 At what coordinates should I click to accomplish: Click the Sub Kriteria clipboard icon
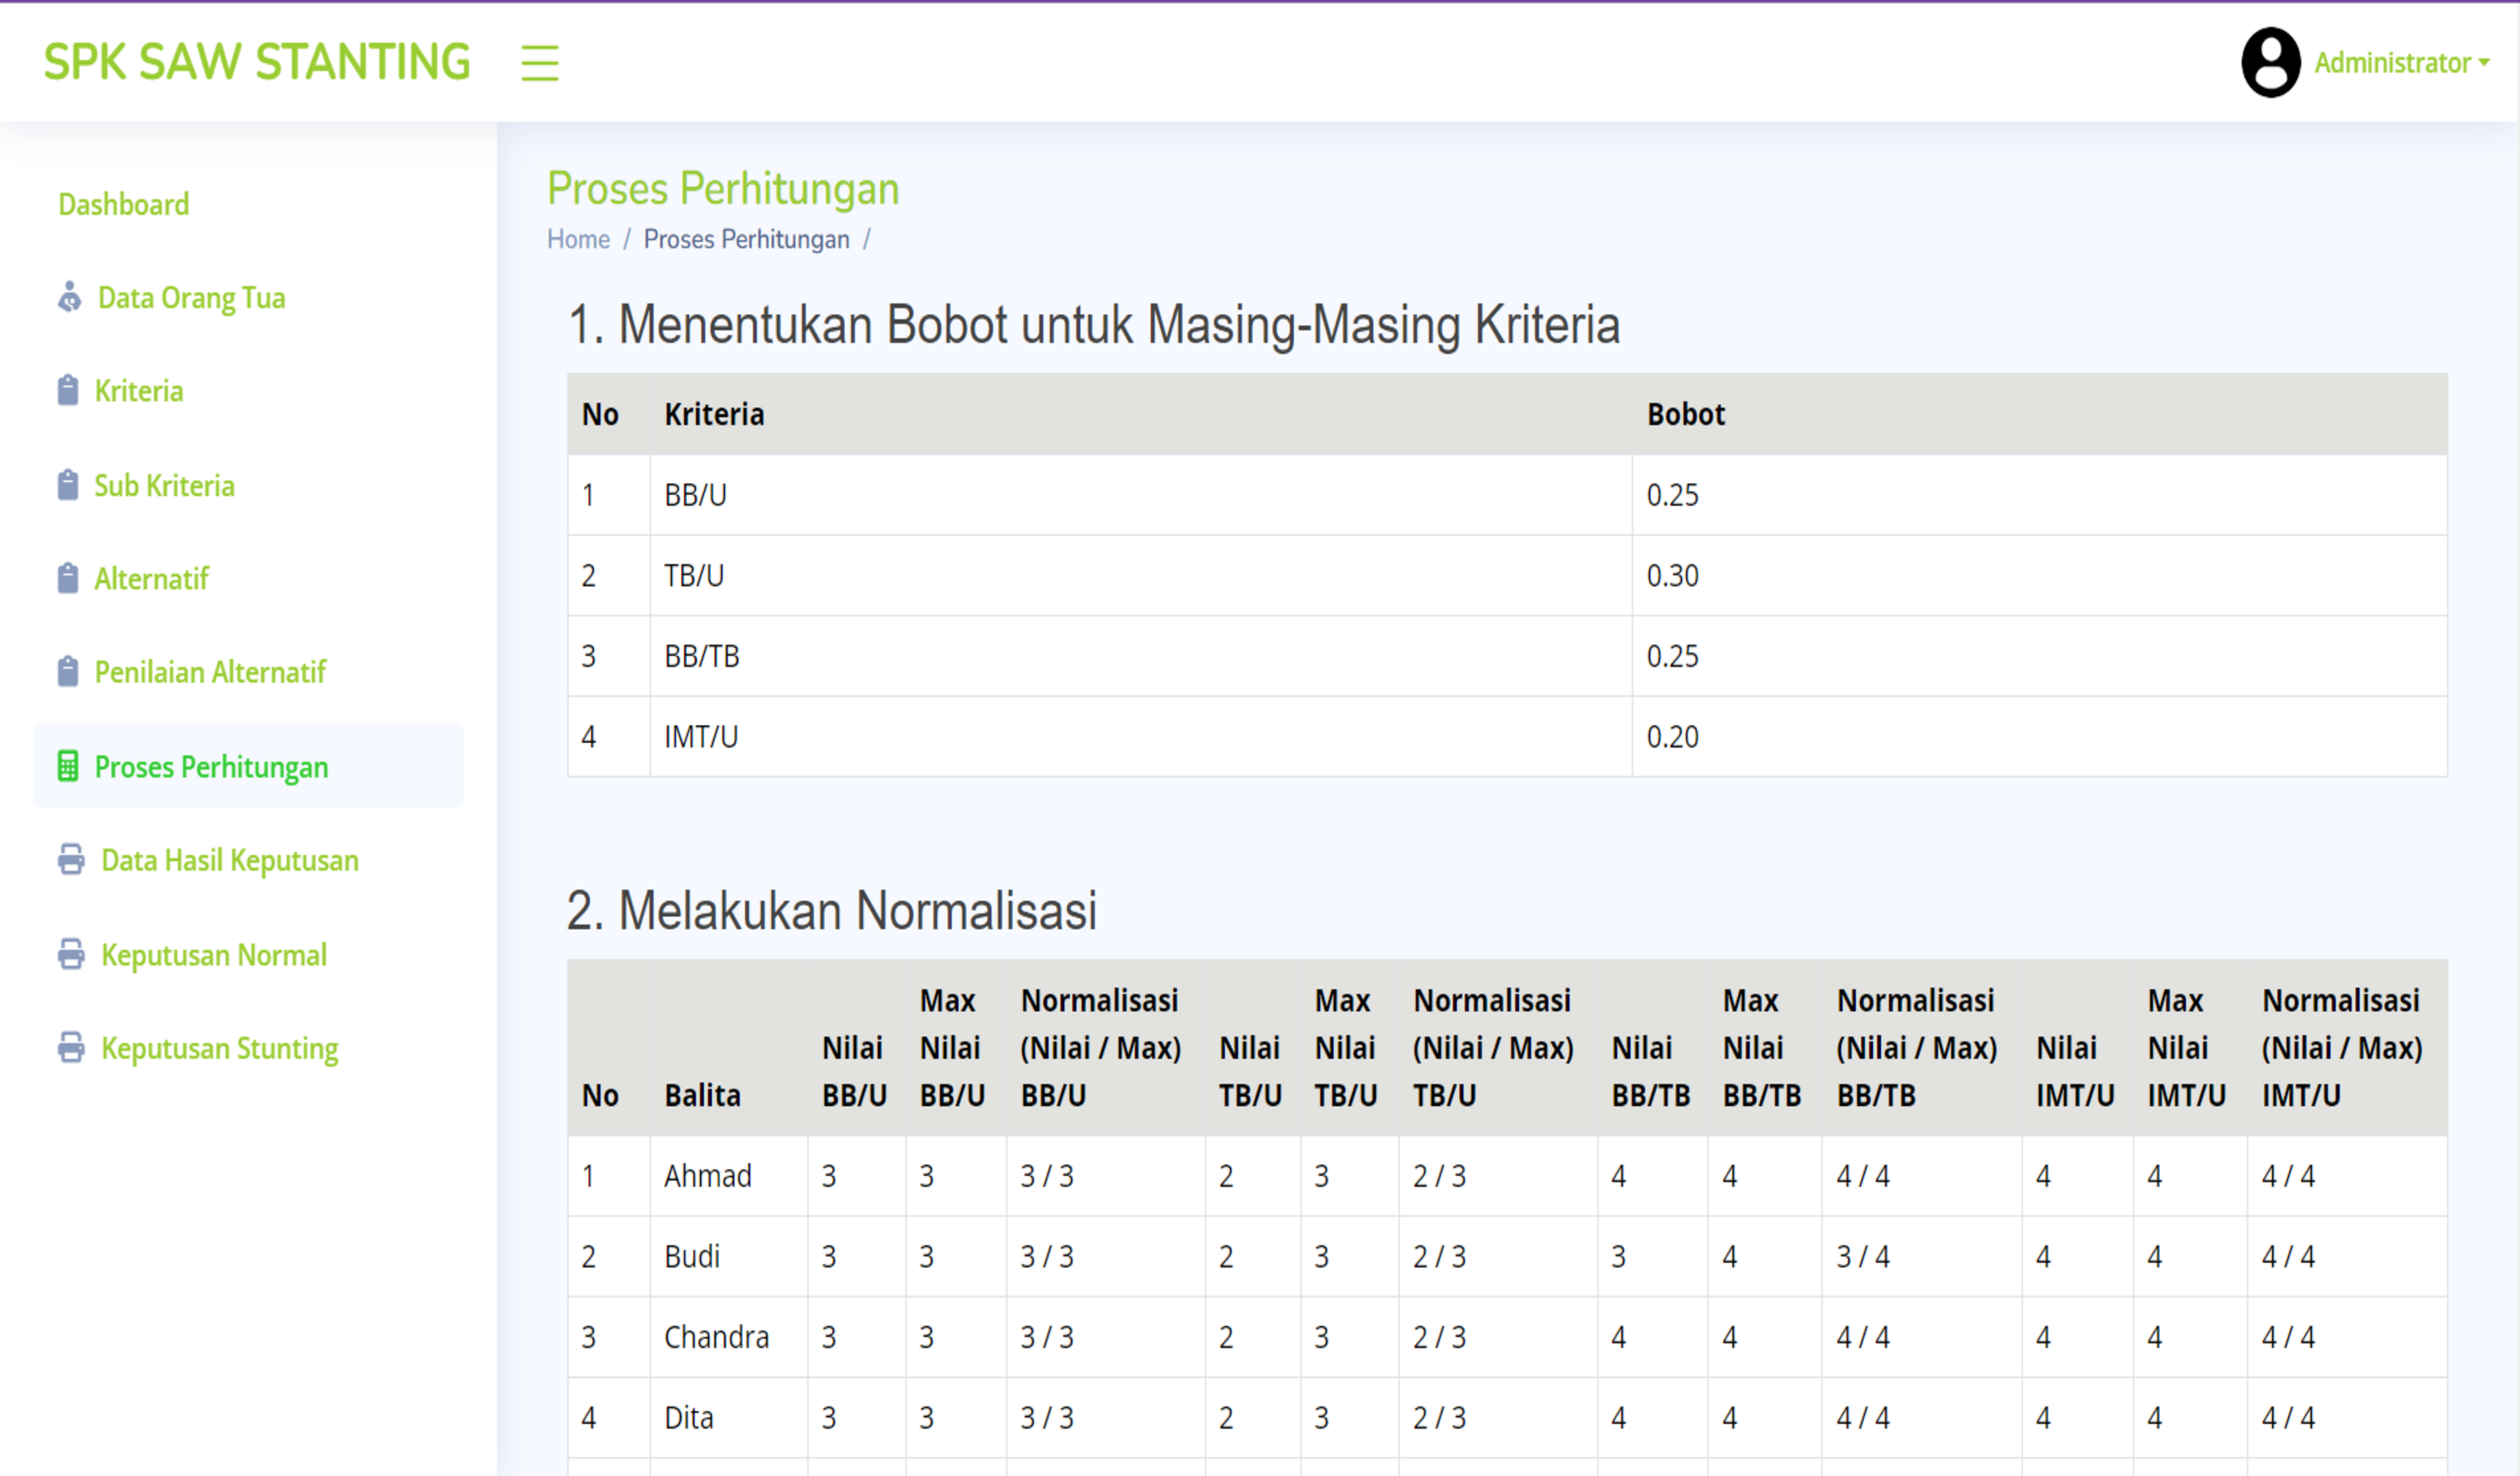[68, 486]
